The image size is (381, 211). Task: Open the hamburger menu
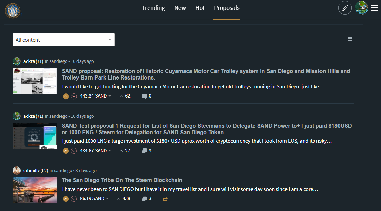375,8
